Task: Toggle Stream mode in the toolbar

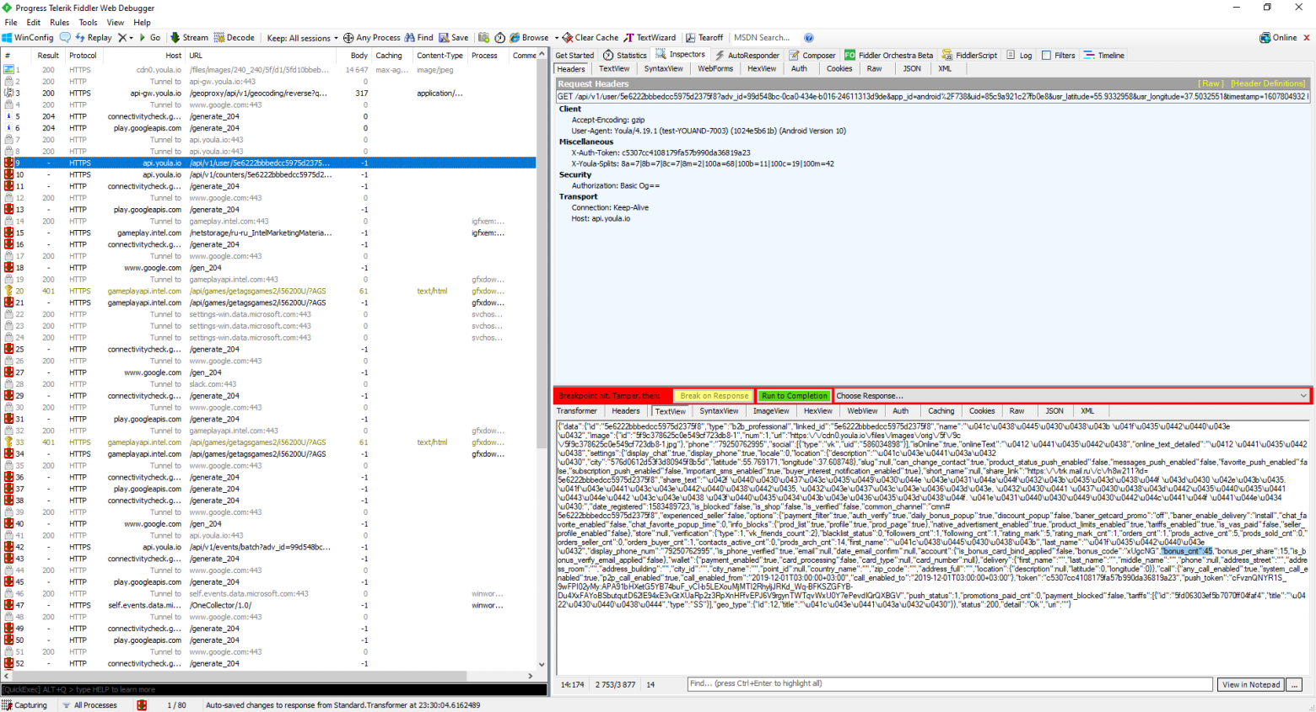Action: pos(189,38)
